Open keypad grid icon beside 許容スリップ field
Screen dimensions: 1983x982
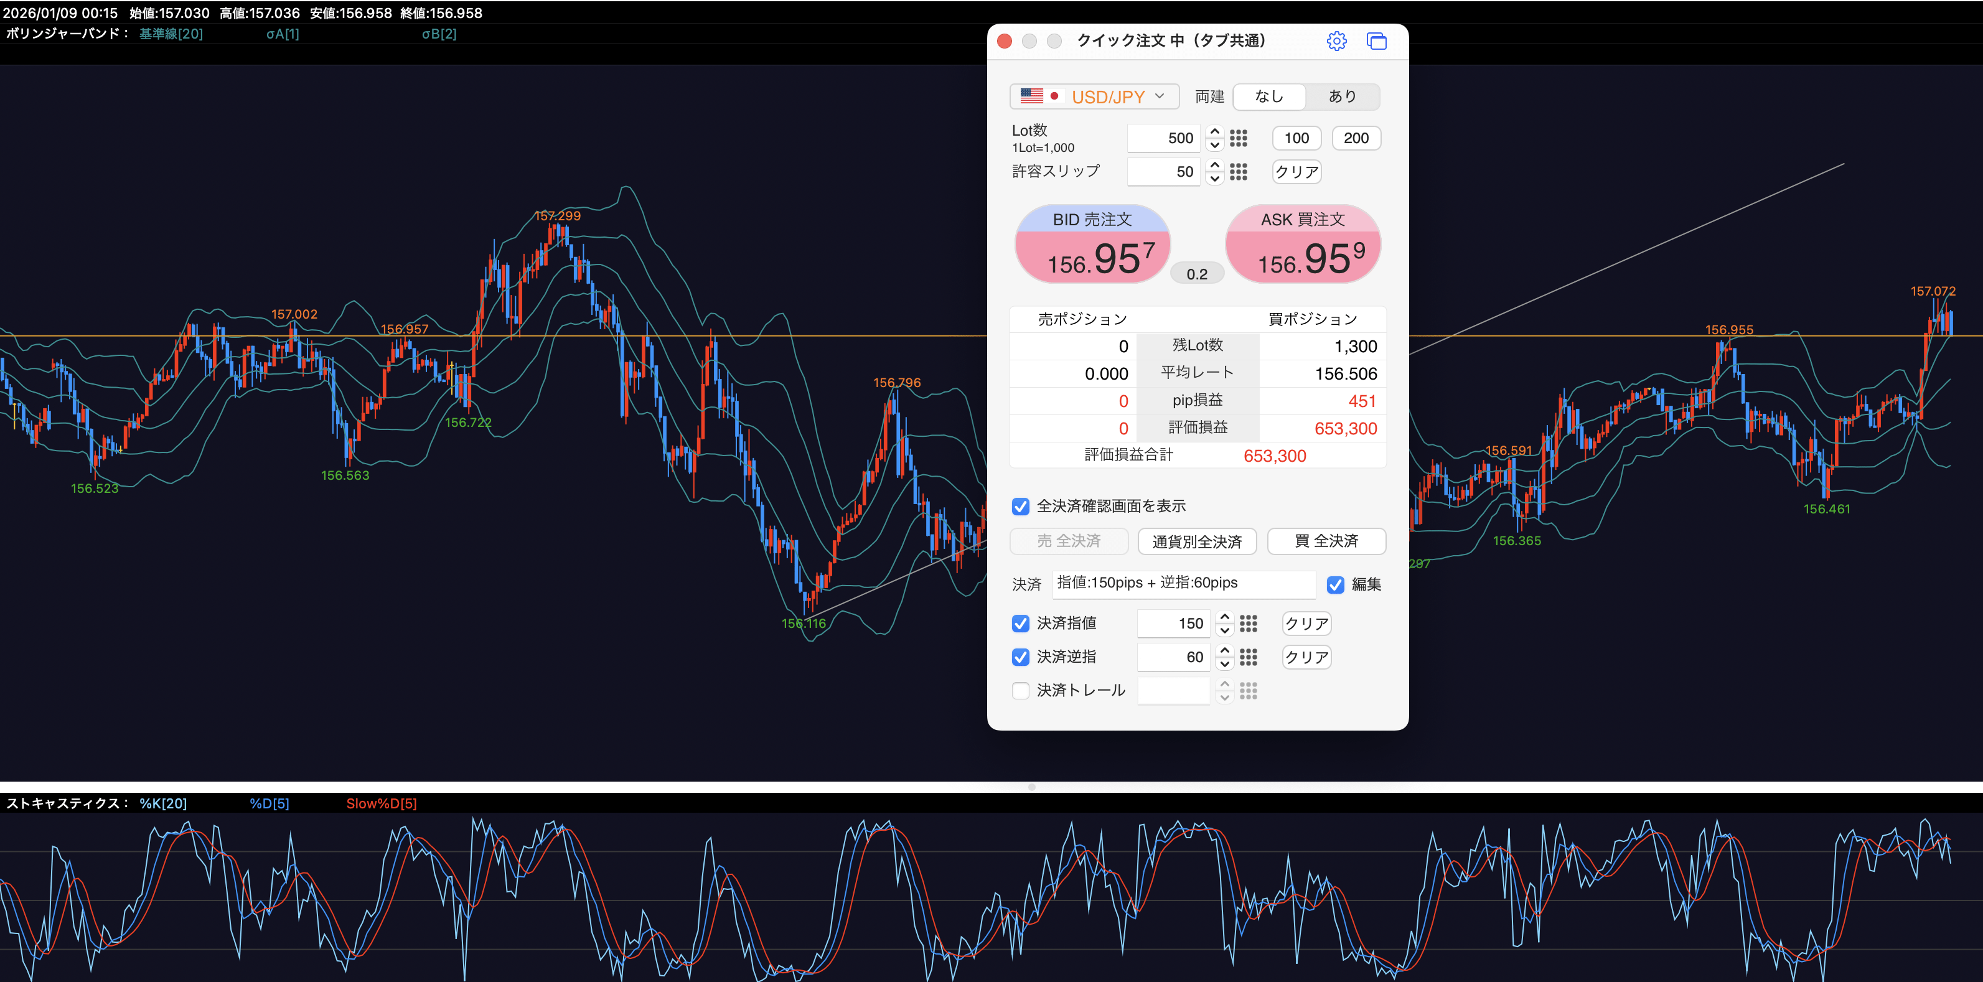click(x=1238, y=172)
